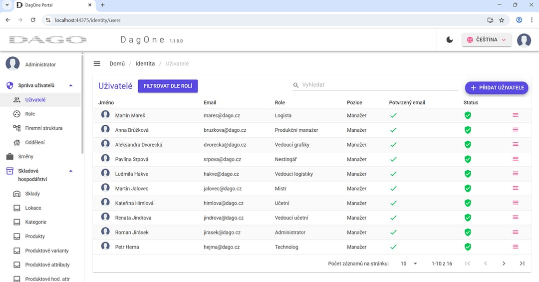Click avatar of Petr Hema
Viewport: 539px width, 282px height.
[x=105, y=246]
